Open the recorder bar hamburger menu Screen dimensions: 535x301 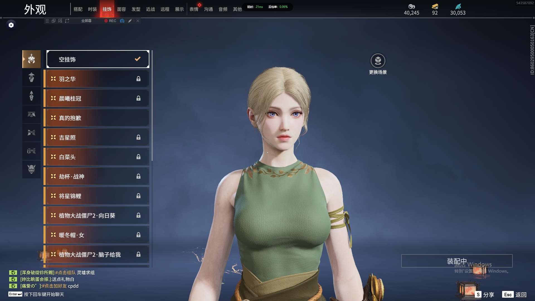click(x=47, y=21)
